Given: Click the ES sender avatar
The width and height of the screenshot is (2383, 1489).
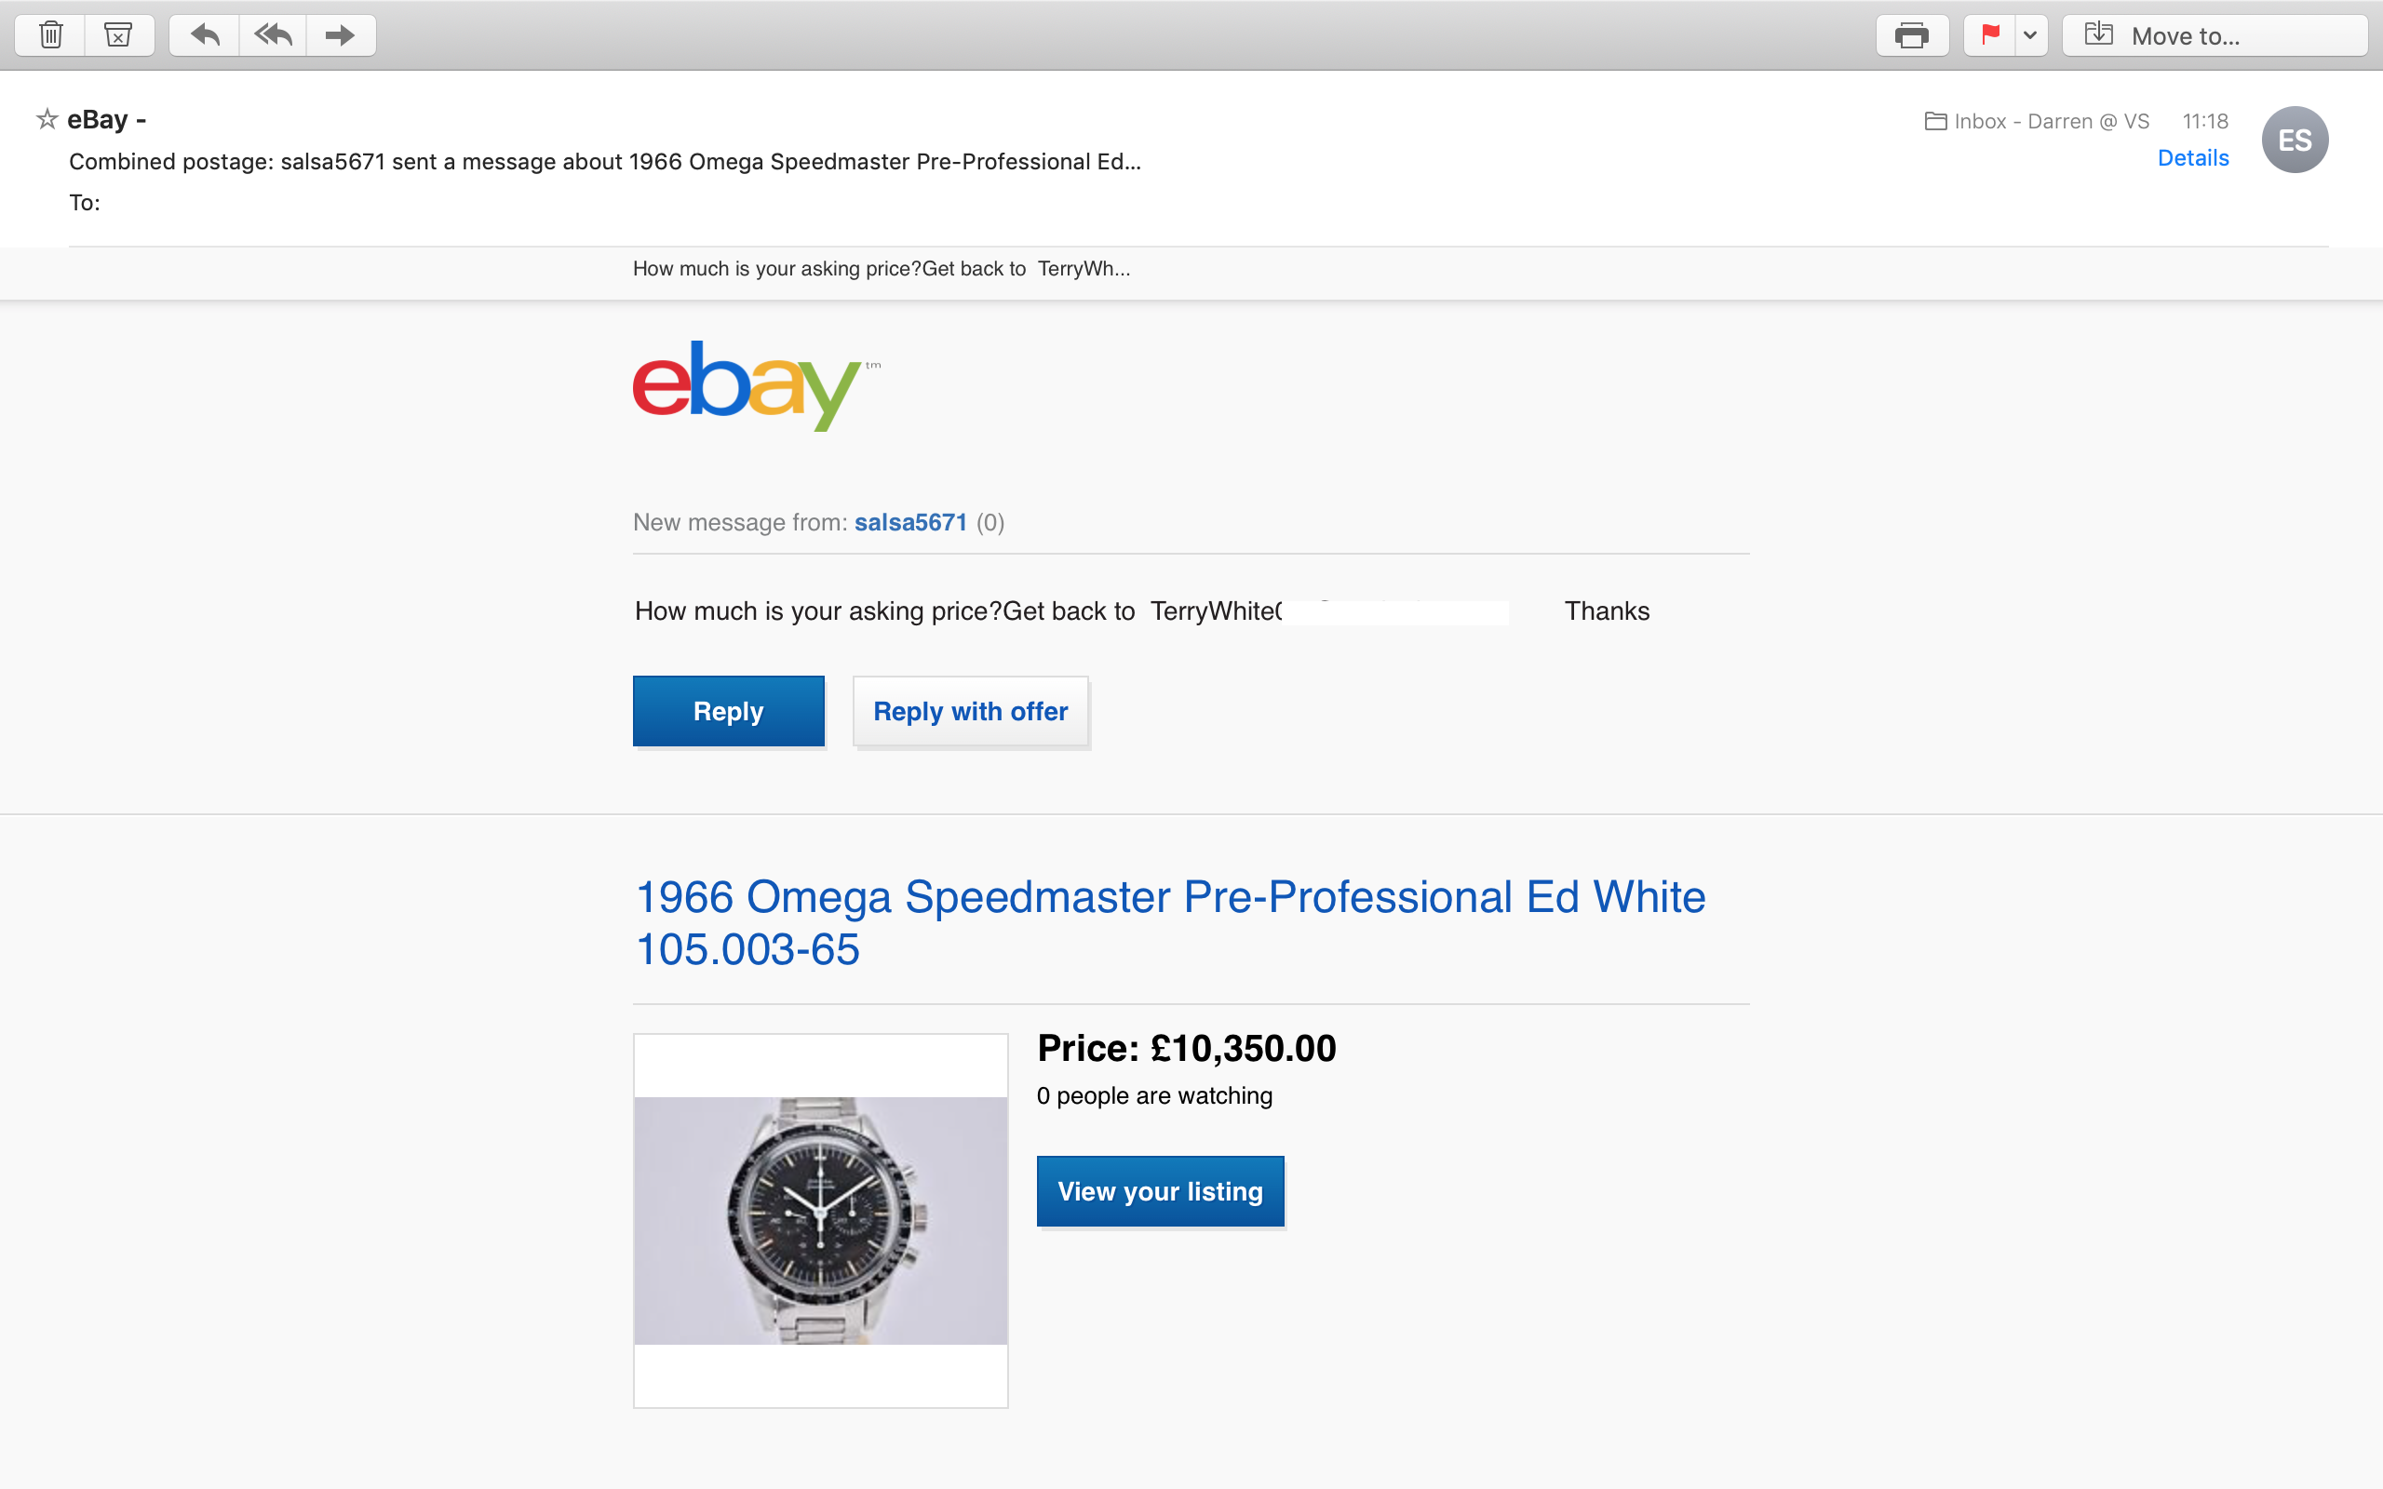Looking at the screenshot, I should (x=2295, y=140).
